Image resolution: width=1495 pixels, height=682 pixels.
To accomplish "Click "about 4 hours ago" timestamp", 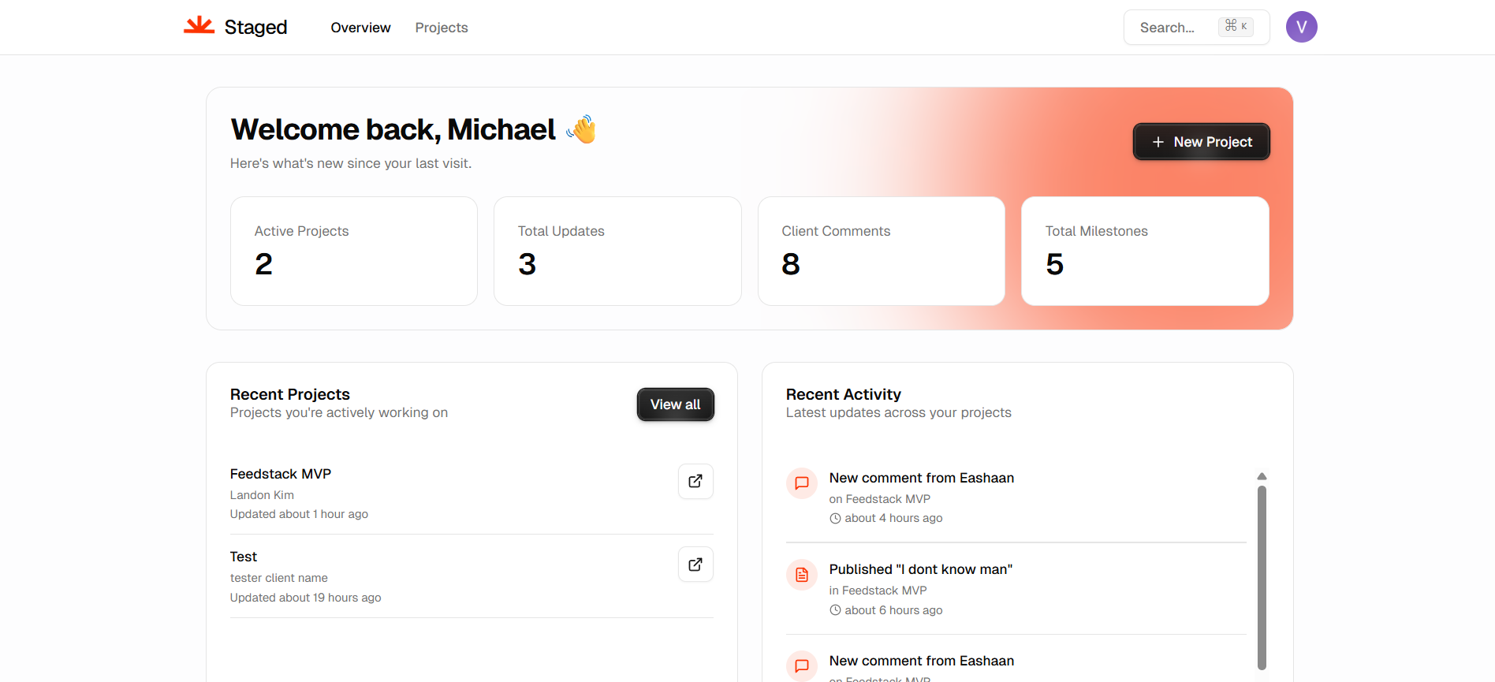I will tap(893, 518).
